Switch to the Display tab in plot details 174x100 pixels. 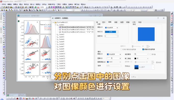tap(104, 22)
